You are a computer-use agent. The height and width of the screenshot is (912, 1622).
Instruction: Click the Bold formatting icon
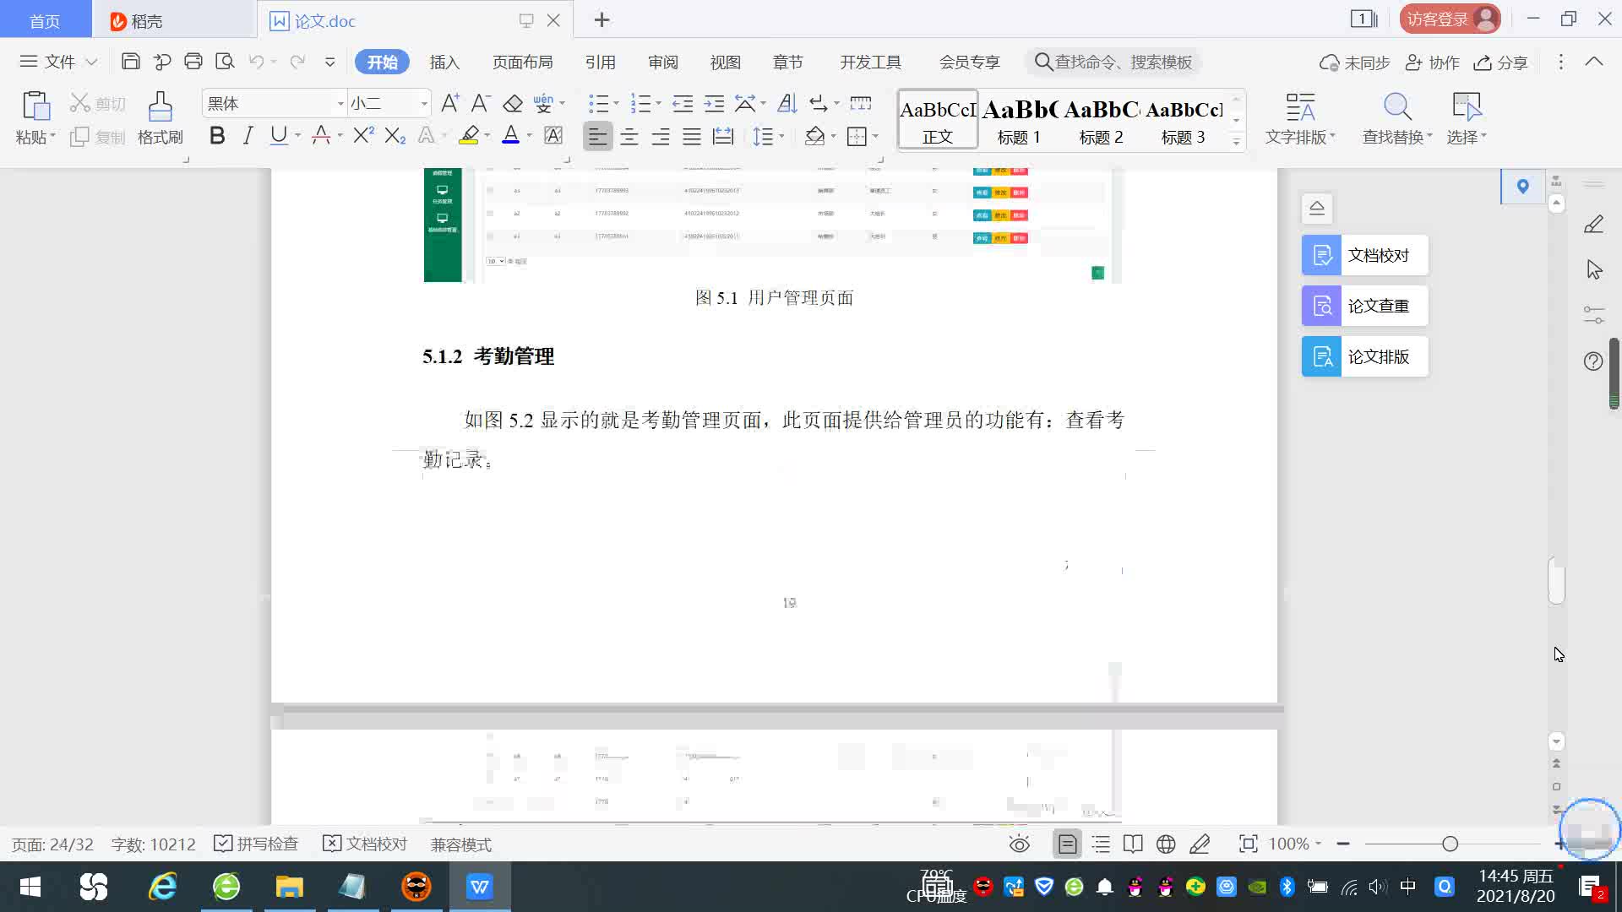[217, 136]
